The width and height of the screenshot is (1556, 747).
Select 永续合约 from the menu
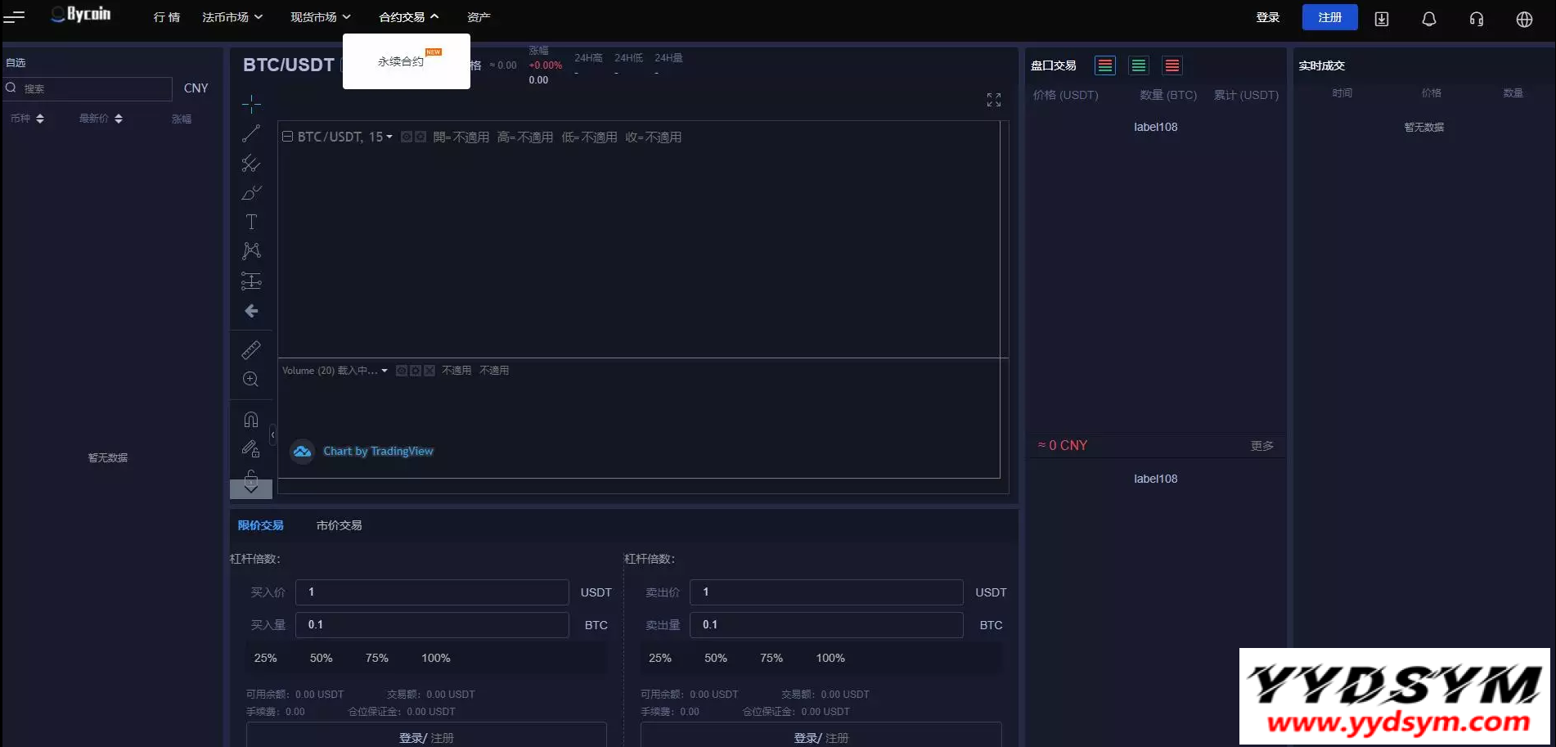pos(401,61)
